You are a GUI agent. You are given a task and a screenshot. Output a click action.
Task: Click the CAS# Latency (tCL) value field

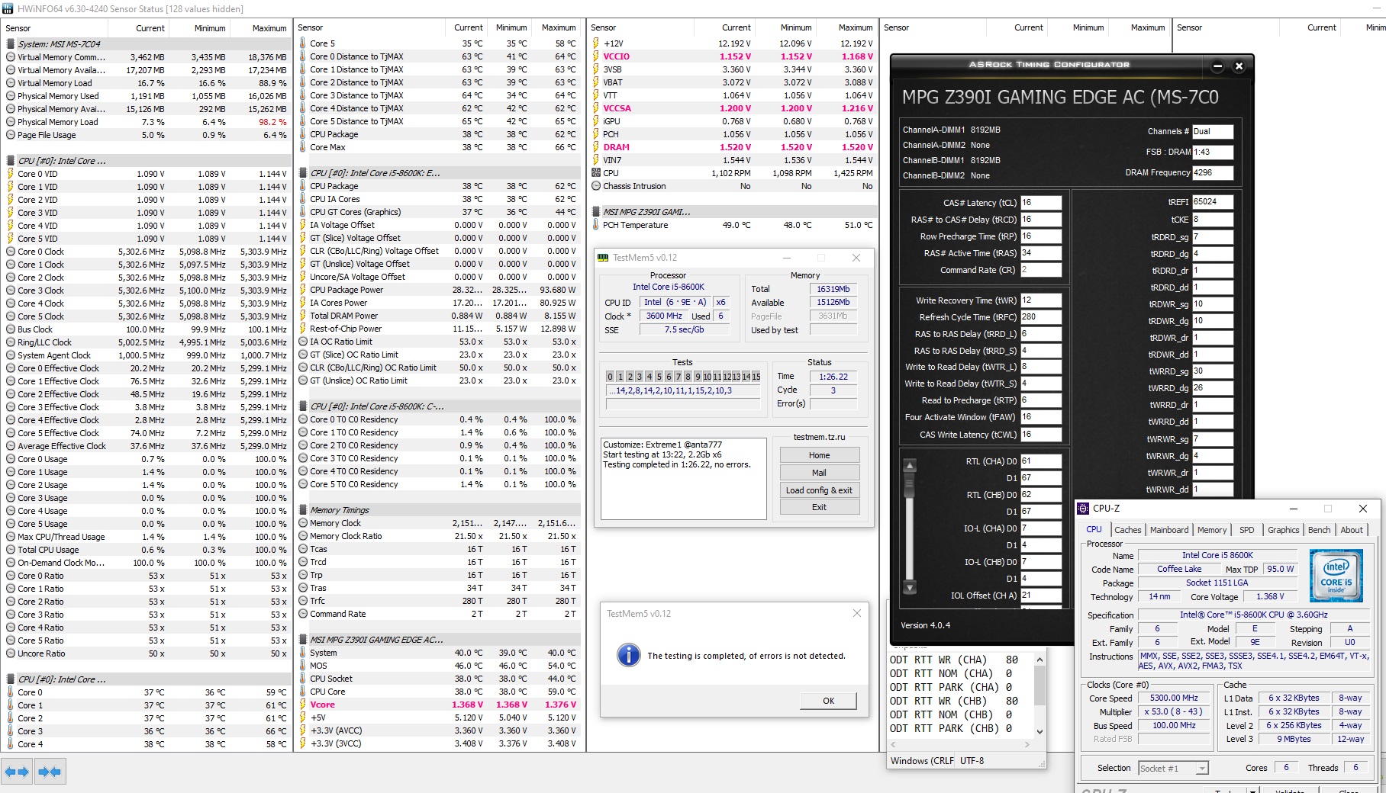click(x=1041, y=203)
